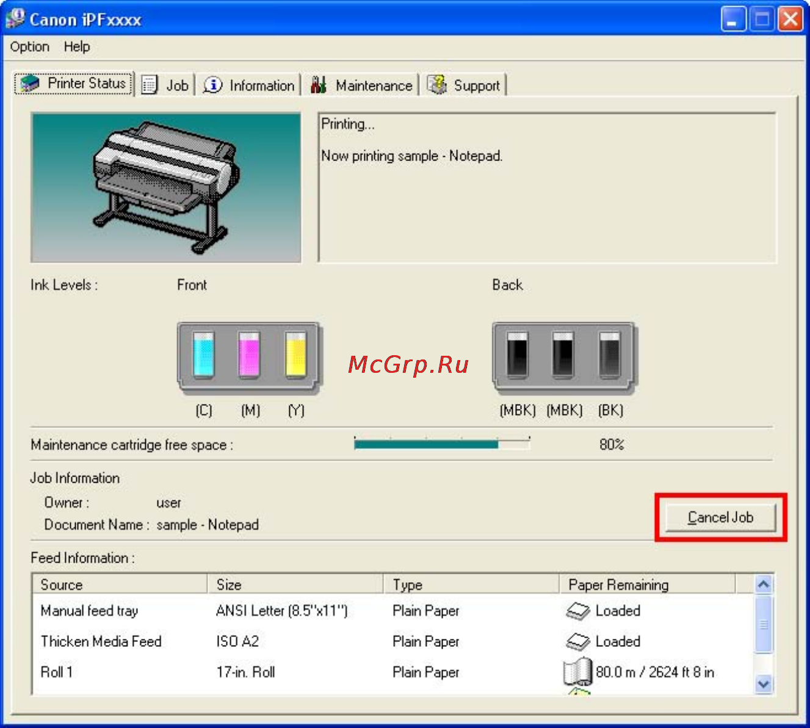This screenshot has width=810, height=728.
Task: Select the Roll 1 feed row
Action: tap(394, 672)
